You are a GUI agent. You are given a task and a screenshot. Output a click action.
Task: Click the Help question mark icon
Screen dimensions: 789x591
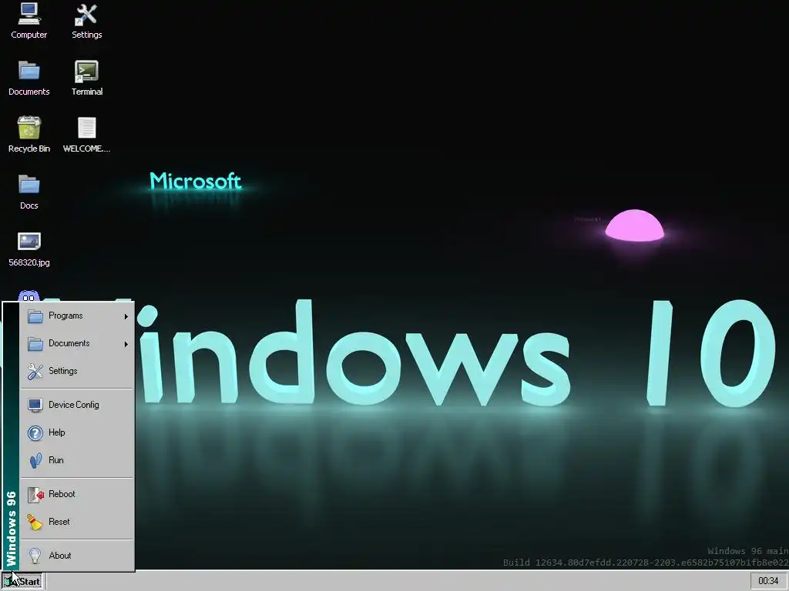coord(35,432)
